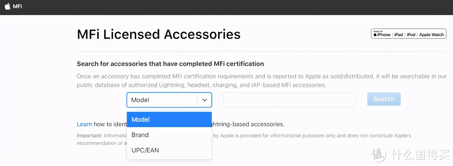Collapse the dropdown using its chevron arrow
This screenshot has height=166, width=453.
205,100
